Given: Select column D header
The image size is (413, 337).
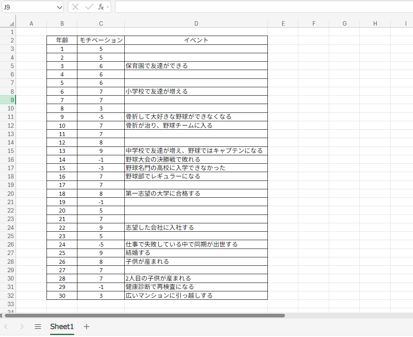Looking at the screenshot, I should point(196,24).
